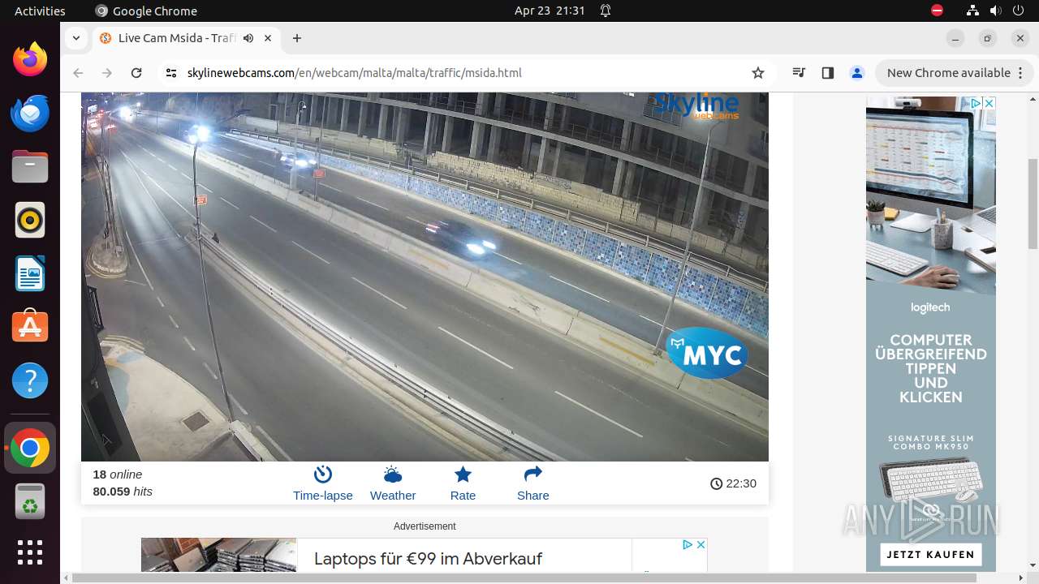
Task: Click the address bar URL
Action: tap(354, 73)
